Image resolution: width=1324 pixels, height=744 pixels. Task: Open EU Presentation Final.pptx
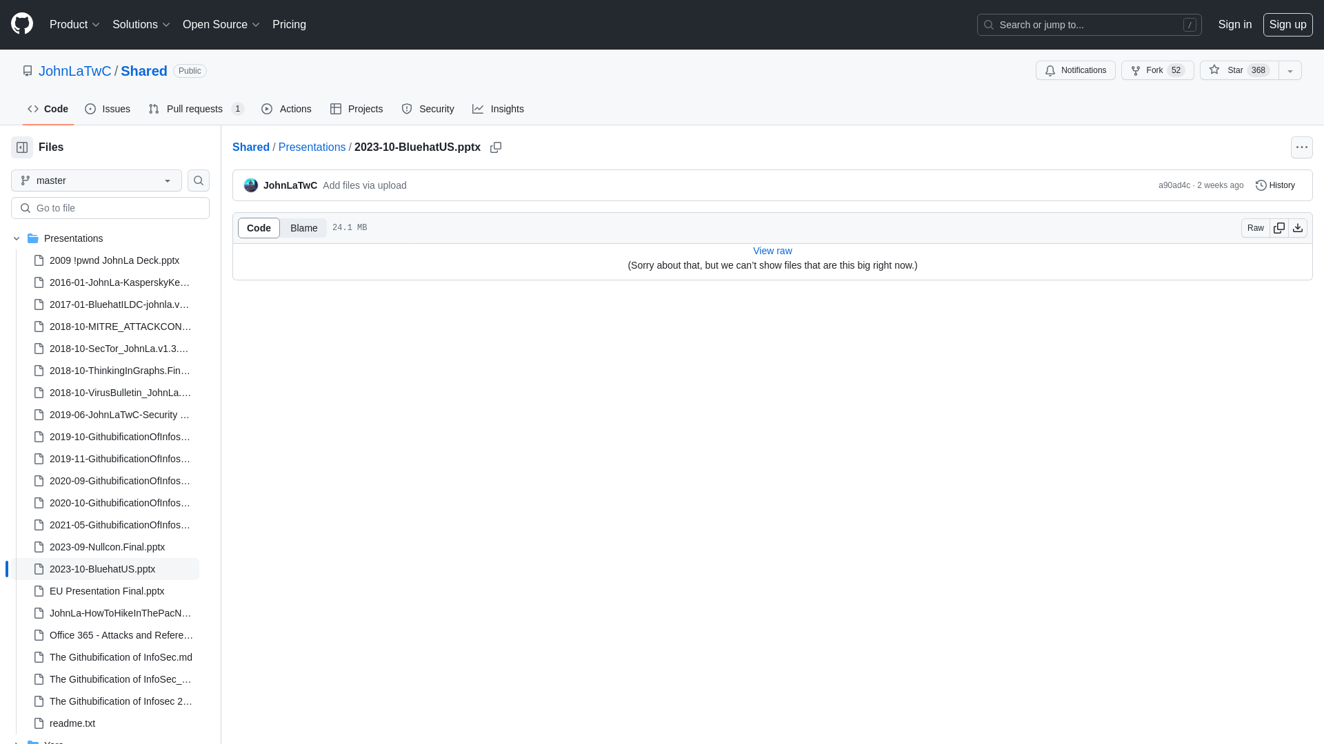106,591
